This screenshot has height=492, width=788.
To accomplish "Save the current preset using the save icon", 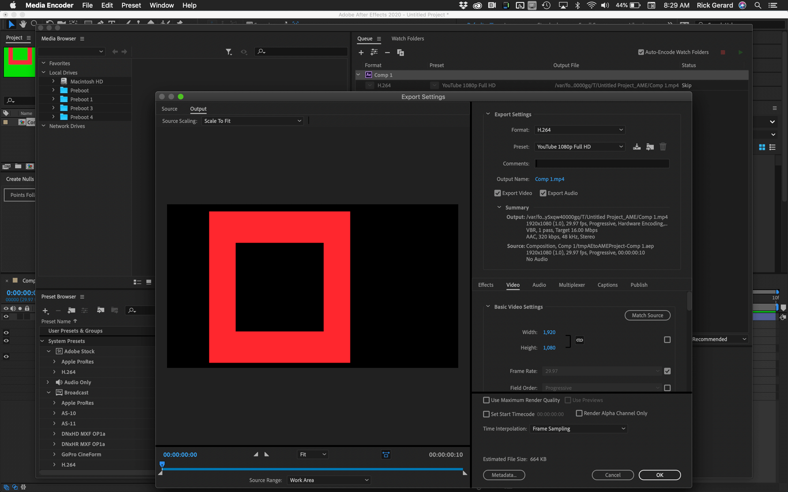I will (636, 147).
